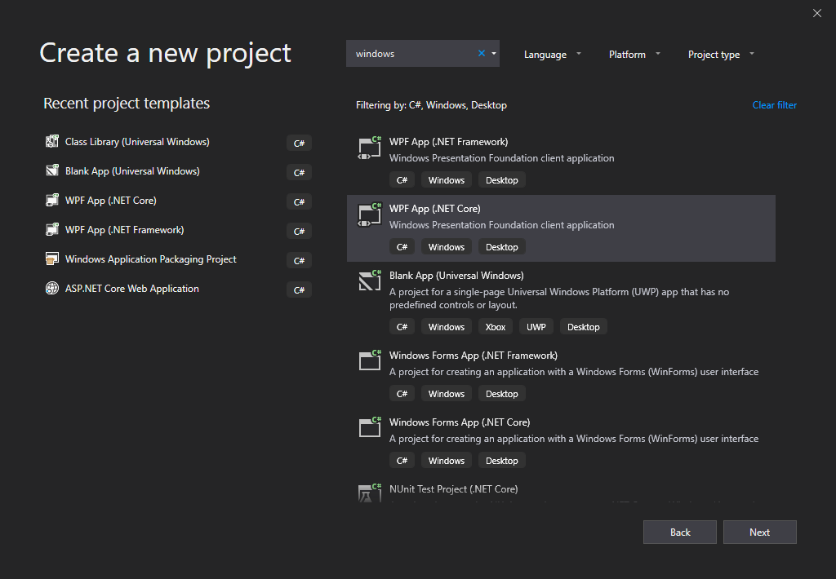
Task: Click the recent Windows Application Packaging Project icon
Action: (52, 259)
